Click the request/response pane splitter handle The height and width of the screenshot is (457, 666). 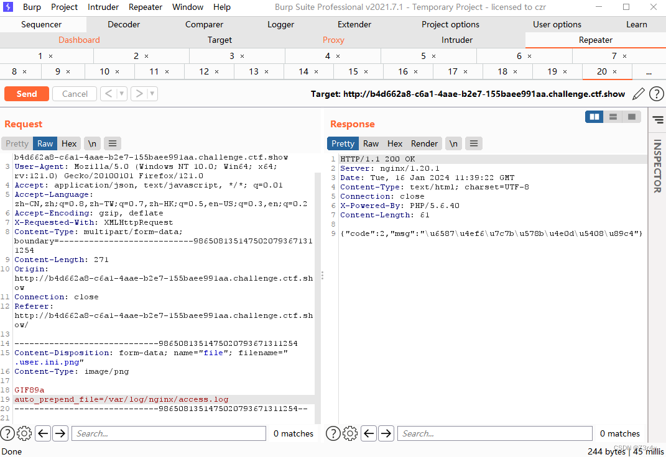point(322,276)
